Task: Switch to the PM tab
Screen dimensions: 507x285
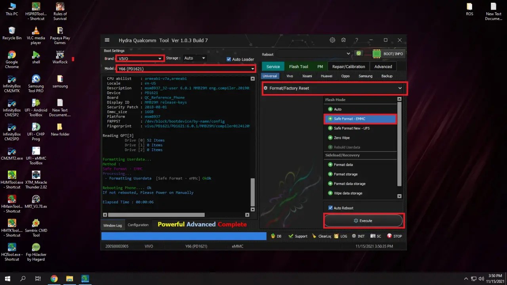Action: [x=320, y=66]
